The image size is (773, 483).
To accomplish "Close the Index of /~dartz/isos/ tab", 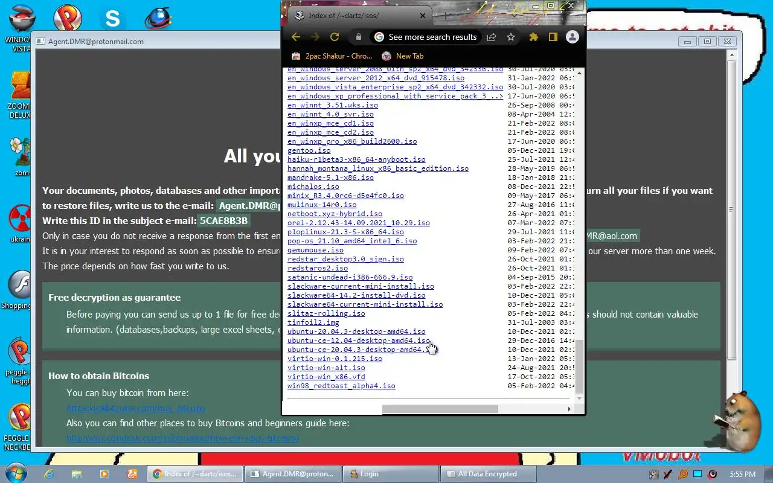I will coord(423,16).
